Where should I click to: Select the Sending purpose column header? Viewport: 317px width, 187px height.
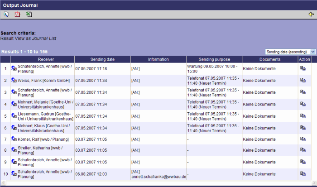[214, 59]
